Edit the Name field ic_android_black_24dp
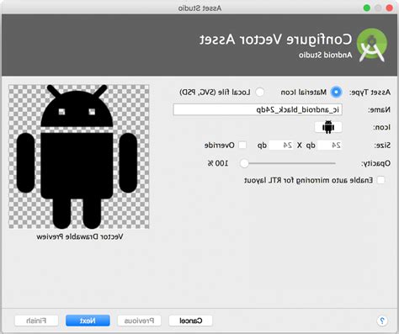 (x=258, y=109)
